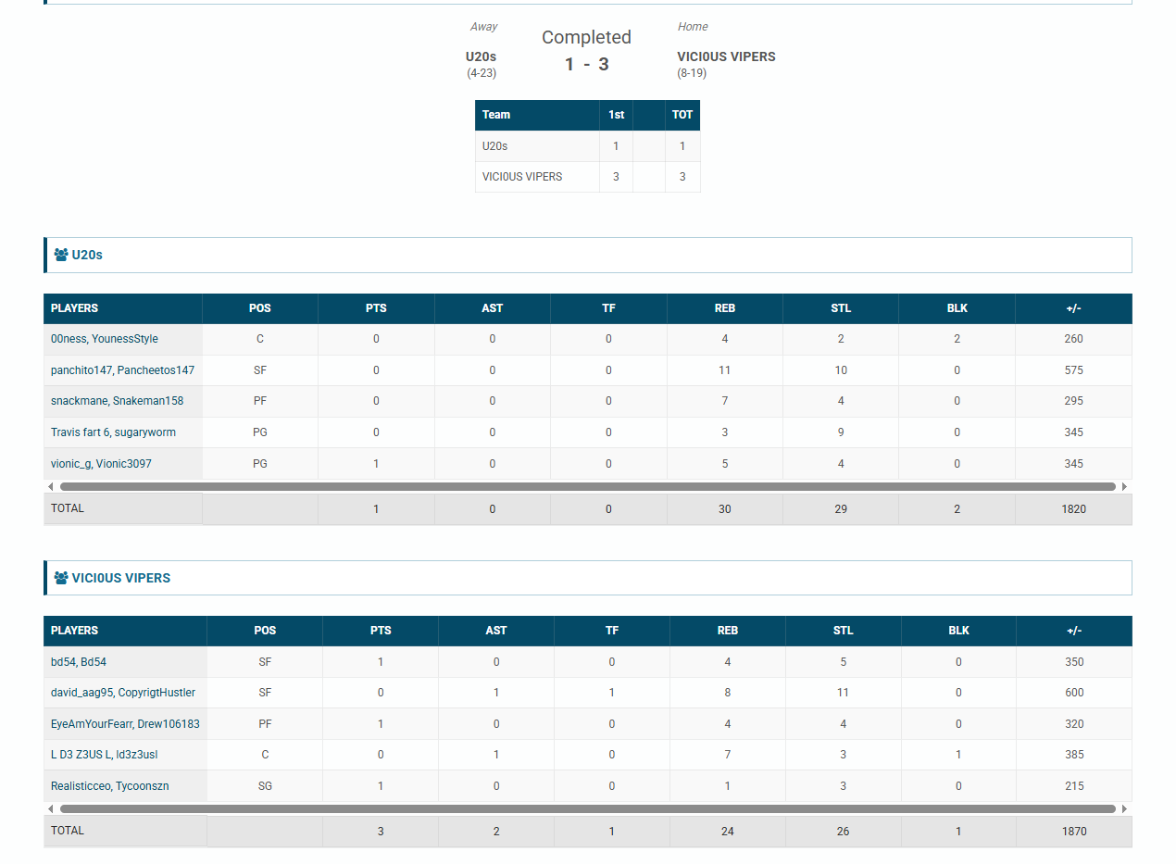
Task: Open Realisticceo, Tycoonszn player link
Action: 109,786
